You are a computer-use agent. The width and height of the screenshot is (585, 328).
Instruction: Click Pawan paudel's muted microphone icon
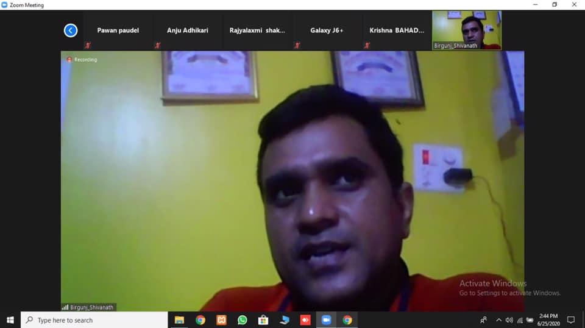point(88,45)
